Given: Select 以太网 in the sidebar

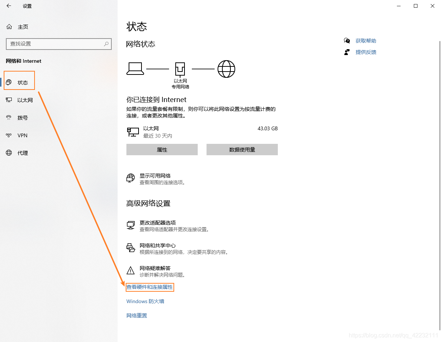Looking at the screenshot, I should (25, 100).
